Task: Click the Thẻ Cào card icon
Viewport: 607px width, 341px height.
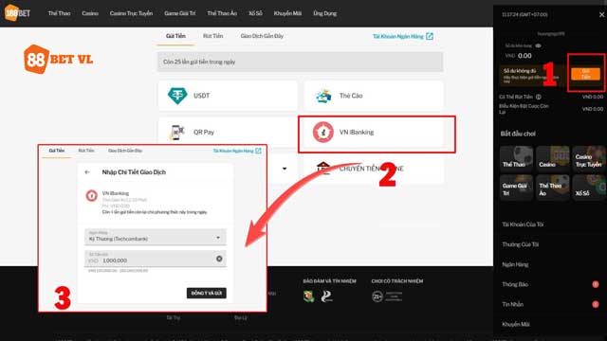Action: tap(323, 96)
